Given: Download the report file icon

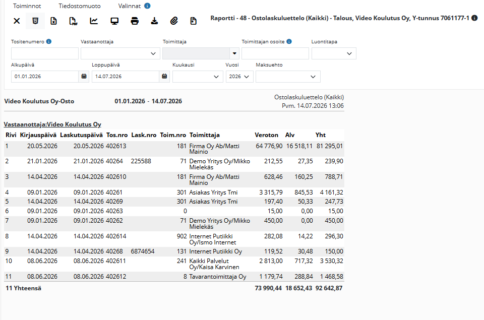Looking at the screenshot, I should (154, 21).
